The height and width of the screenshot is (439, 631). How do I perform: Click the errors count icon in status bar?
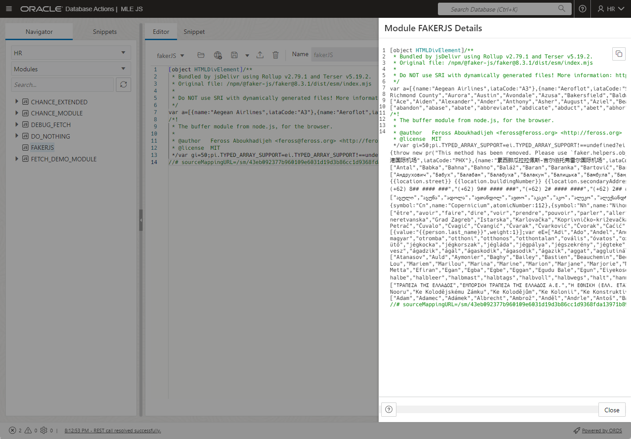click(12, 430)
